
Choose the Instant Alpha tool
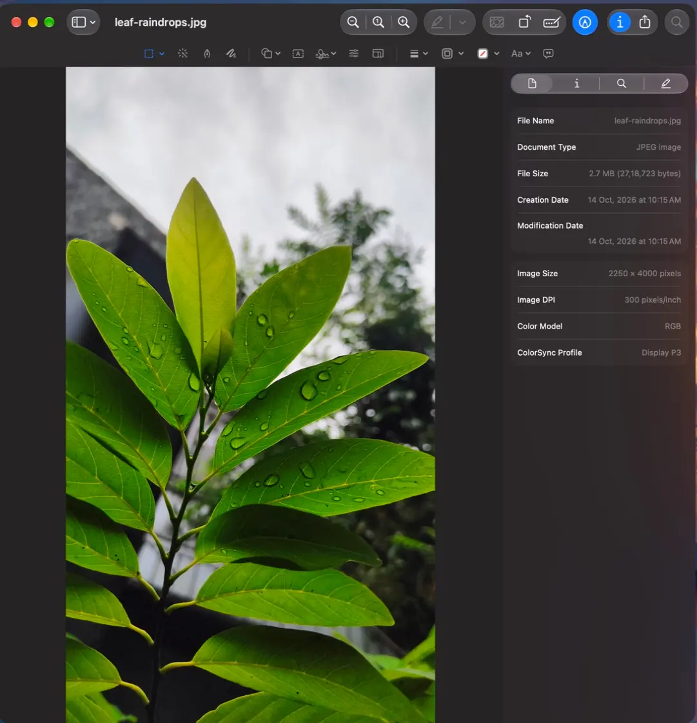tap(183, 54)
